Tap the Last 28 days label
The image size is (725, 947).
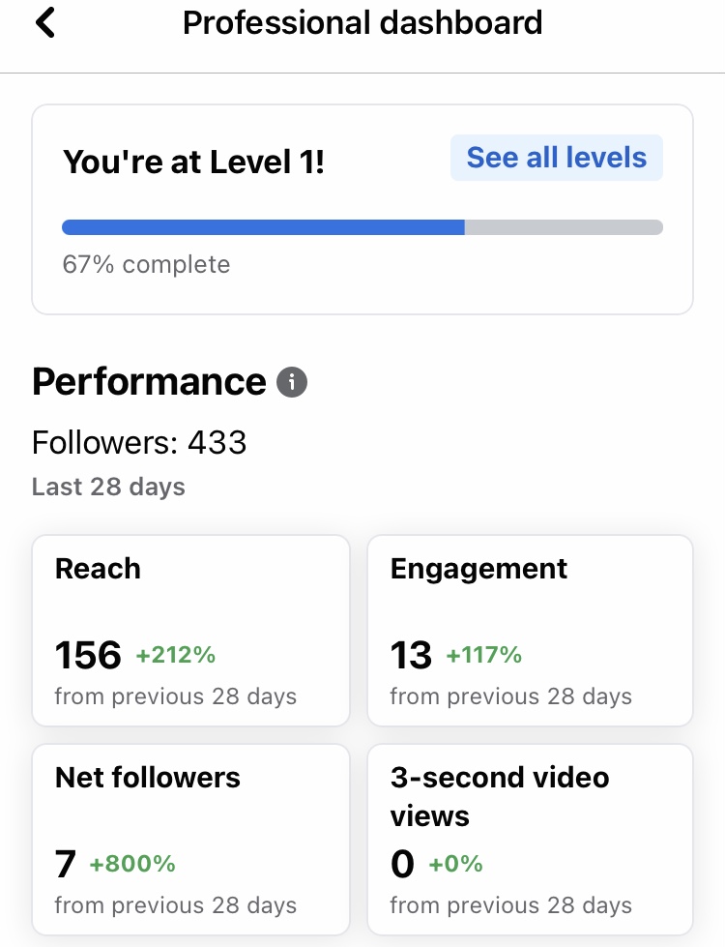(x=108, y=487)
